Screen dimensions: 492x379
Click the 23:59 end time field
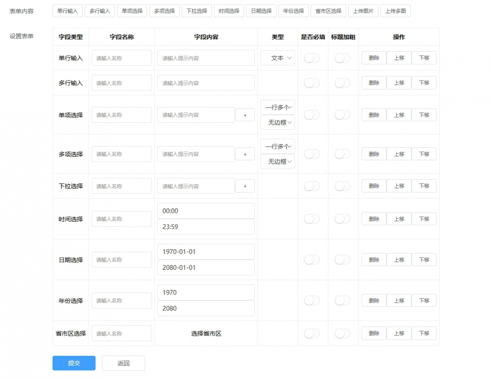click(x=206, y=227)
